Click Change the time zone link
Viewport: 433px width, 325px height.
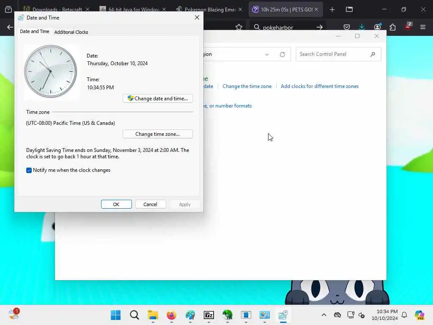(247, 86)
